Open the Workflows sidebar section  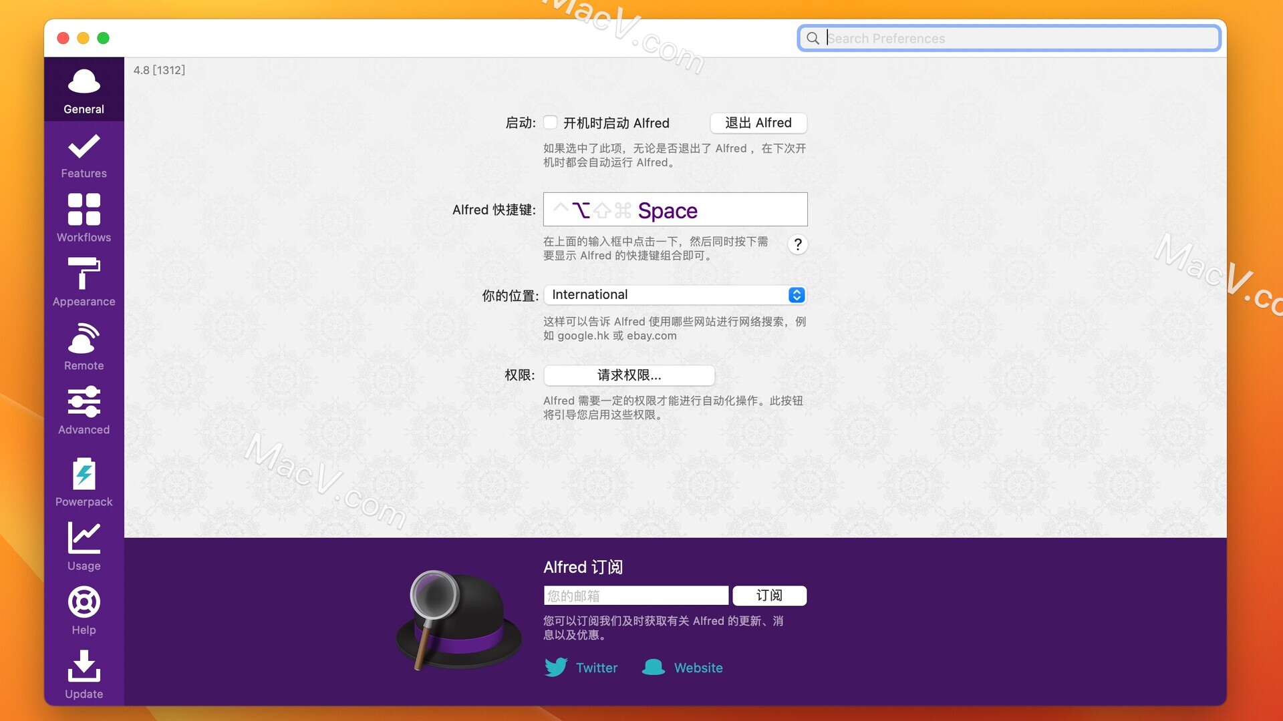point(84,219)
